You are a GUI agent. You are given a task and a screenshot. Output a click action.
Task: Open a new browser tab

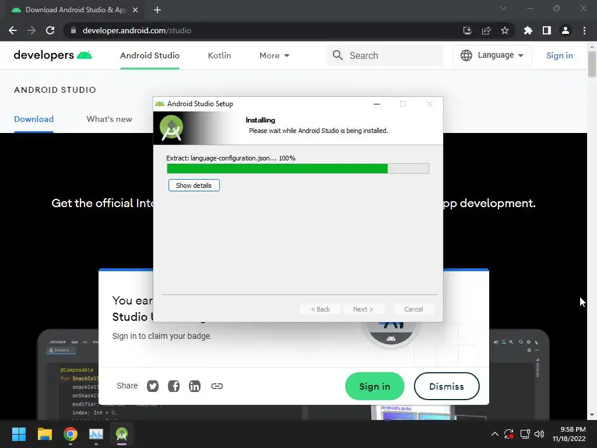point(157,10)
